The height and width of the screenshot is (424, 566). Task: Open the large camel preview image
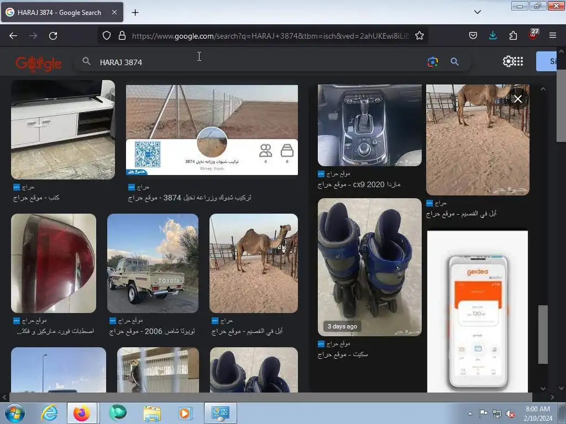[x=477, y=140]
